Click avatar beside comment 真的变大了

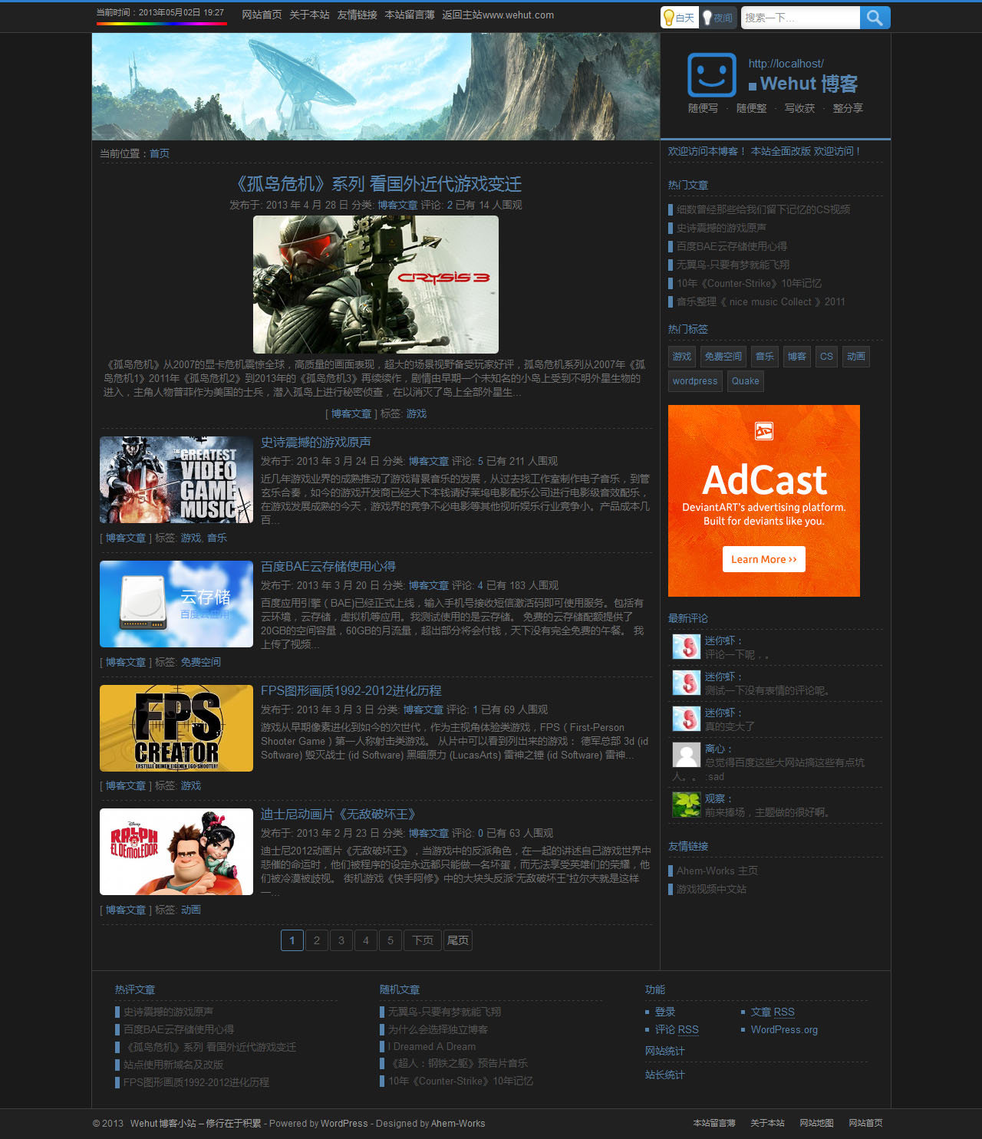pyautogui.click(x=687, y=719)
